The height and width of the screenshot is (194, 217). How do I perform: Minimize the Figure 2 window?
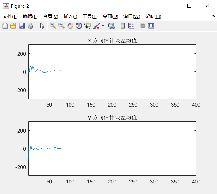click(171, 6)
